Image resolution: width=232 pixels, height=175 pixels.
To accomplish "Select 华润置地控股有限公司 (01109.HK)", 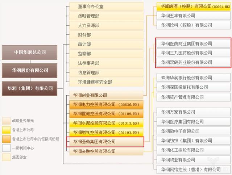I will (x=106, y=114).
